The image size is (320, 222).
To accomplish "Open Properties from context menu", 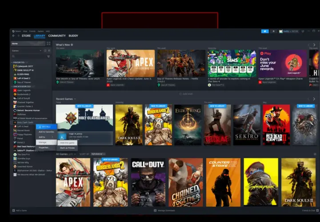I will [x=46, y=147].
